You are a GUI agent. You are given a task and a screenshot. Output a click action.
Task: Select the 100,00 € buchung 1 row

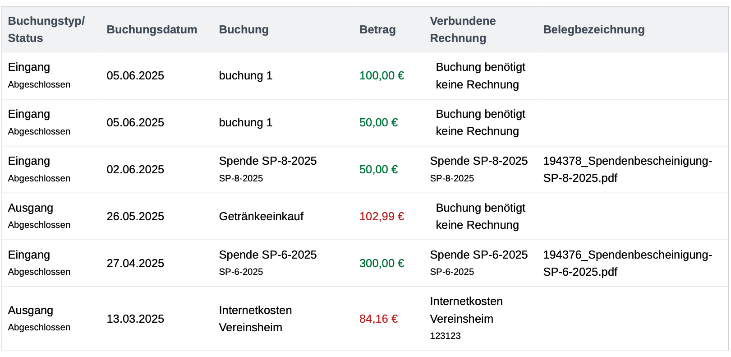[365, 76]
